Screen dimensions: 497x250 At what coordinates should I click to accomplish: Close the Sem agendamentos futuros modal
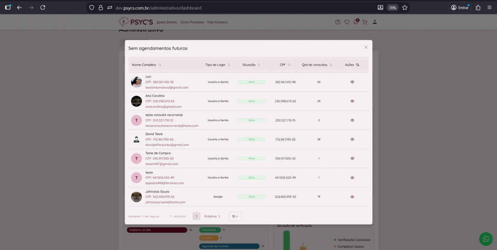point(366,47)
